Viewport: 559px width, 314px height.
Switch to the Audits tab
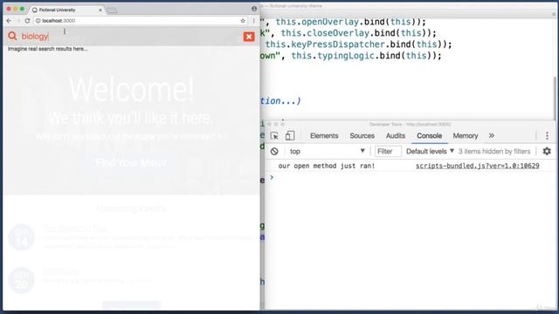pos(396,136)
